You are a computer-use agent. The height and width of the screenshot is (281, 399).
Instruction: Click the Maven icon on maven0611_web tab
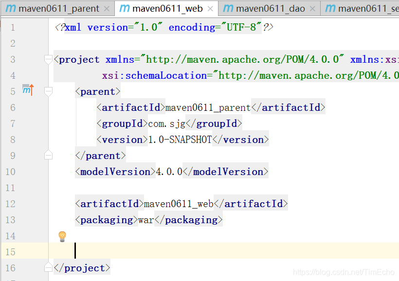(x=125, y=8)
